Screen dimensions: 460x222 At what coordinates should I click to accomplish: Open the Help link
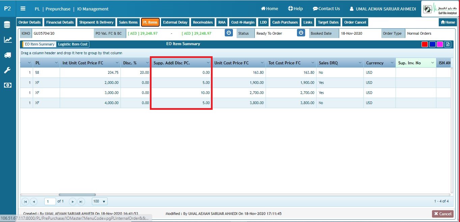coord(295,9)
